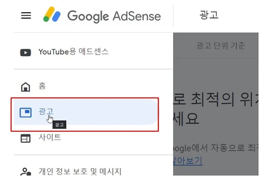Follow the 알아보기 link

tap(188, 161)
